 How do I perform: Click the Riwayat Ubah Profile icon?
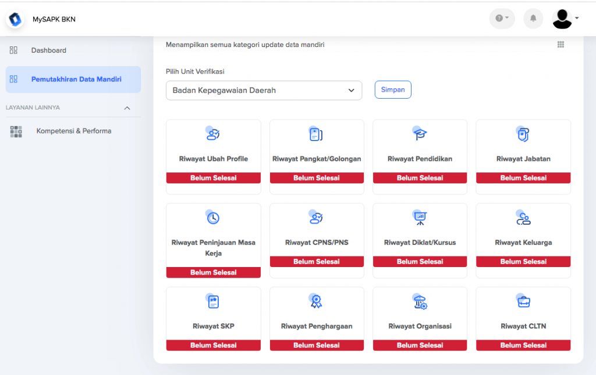tap(213, 134)
